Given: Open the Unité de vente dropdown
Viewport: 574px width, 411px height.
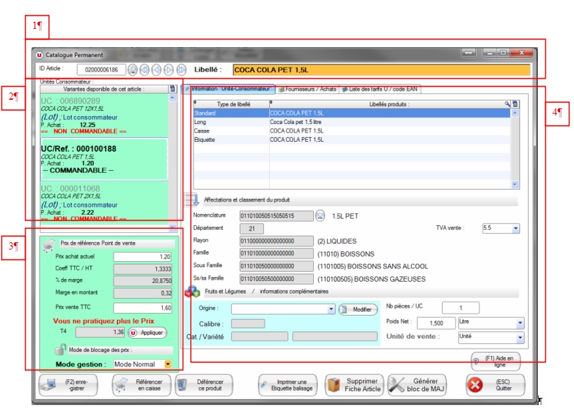Looking at the screenshot, I should [519, 337].
